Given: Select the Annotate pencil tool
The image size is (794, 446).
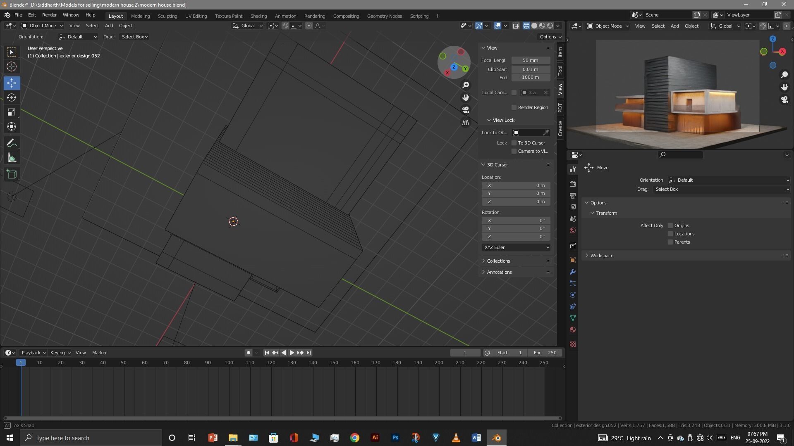Looking at the screenshot, I should (12, 143).
